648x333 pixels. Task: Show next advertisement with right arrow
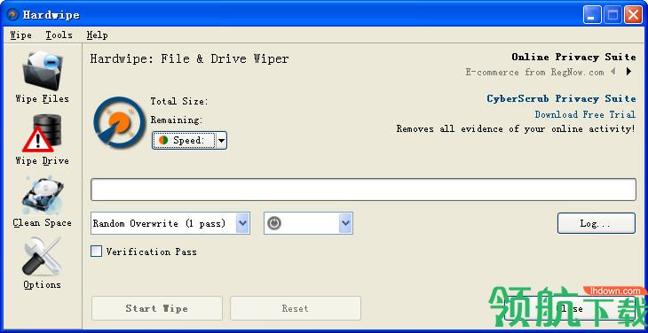point(628,72)
